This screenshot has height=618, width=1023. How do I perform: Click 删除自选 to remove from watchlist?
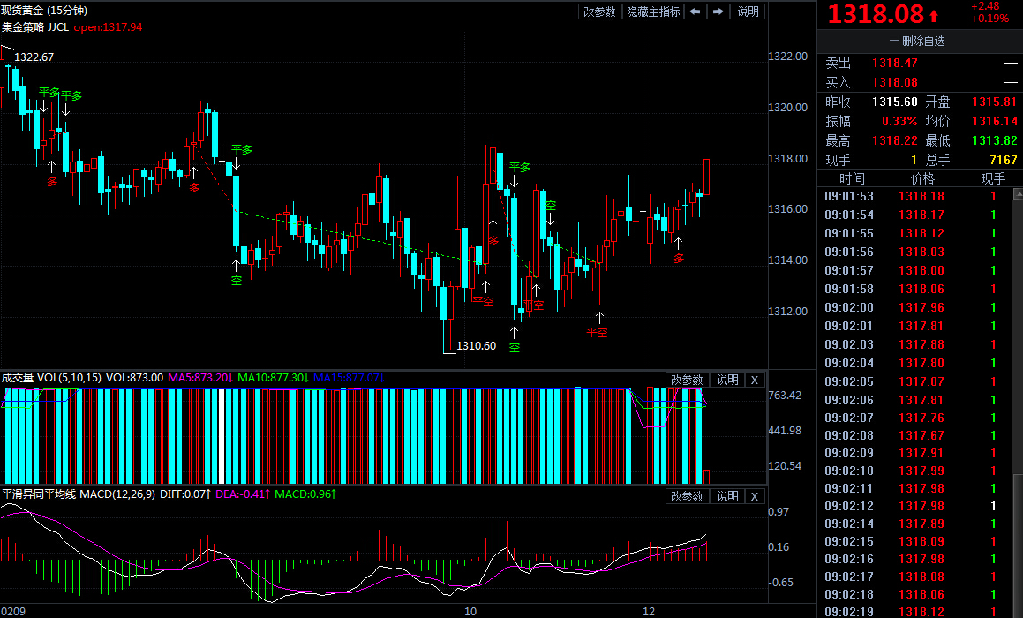[x=917, y=41]
